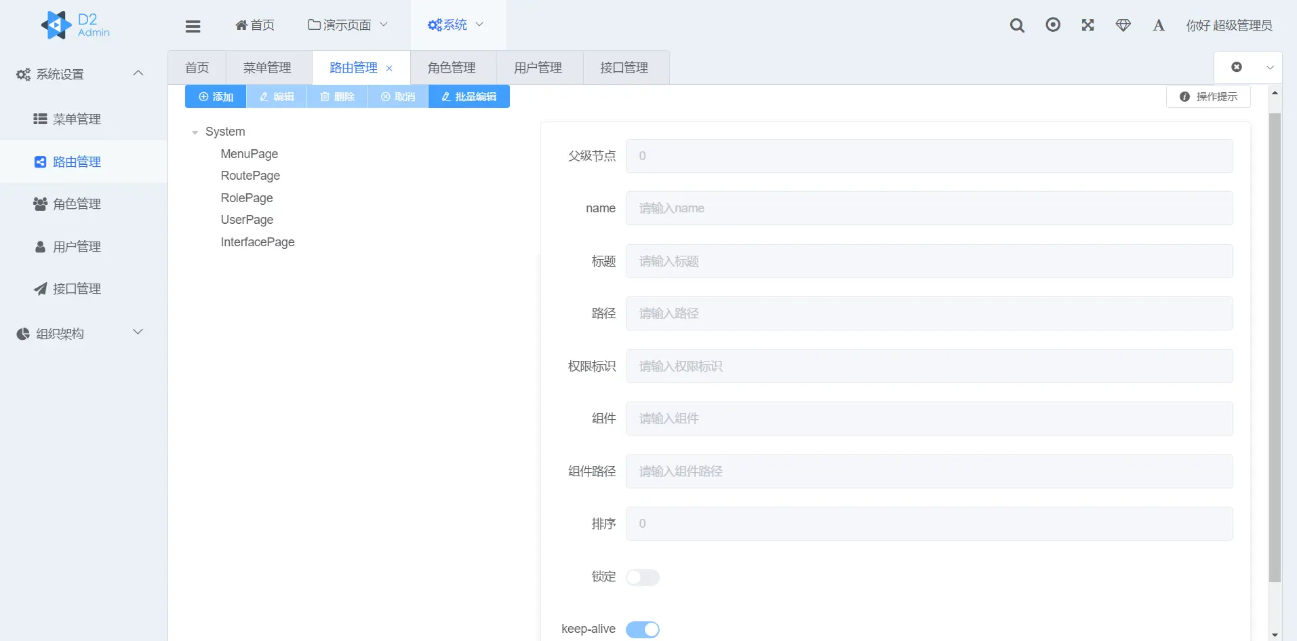This screenshot has width=1297, height=641.
Task: Select MenuPage in the route tree
Action: [x=250, y=154]
